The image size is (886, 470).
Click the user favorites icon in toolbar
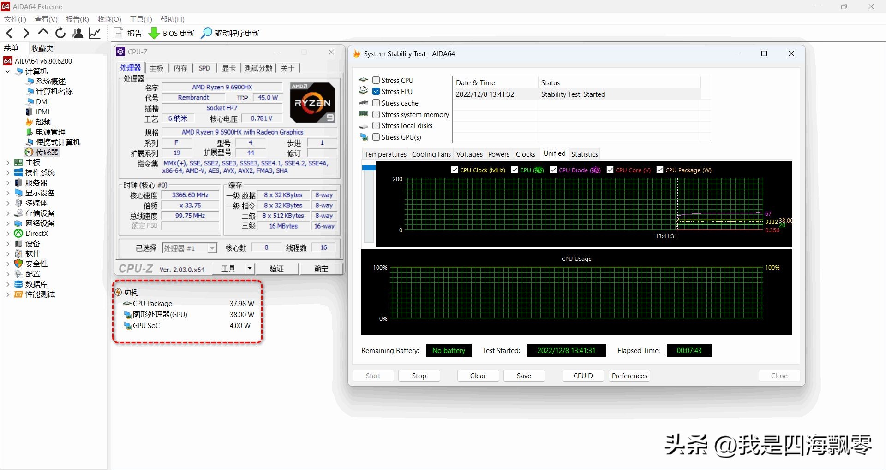point(78,33)
